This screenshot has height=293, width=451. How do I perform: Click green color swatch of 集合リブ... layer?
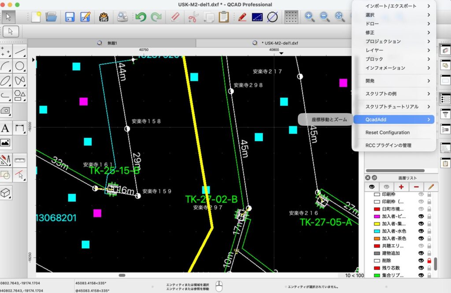click(x=377, y=275)
